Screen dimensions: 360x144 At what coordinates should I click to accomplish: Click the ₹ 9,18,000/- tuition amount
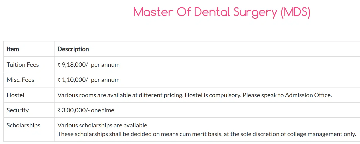click(x=73, y=65)
